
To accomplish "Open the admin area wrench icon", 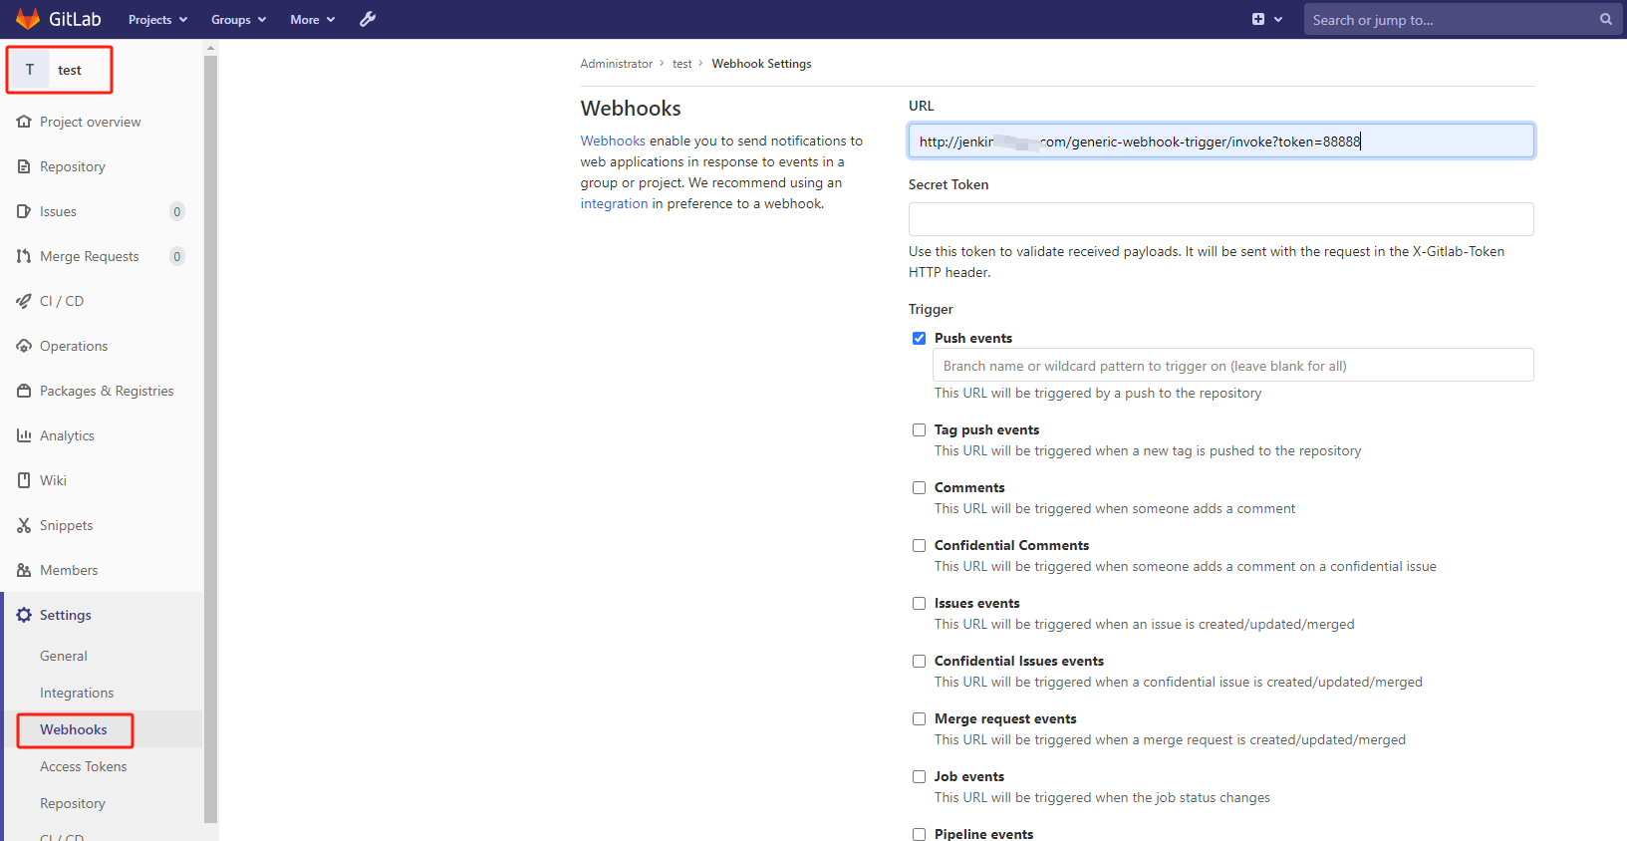I will pos(368,19).
